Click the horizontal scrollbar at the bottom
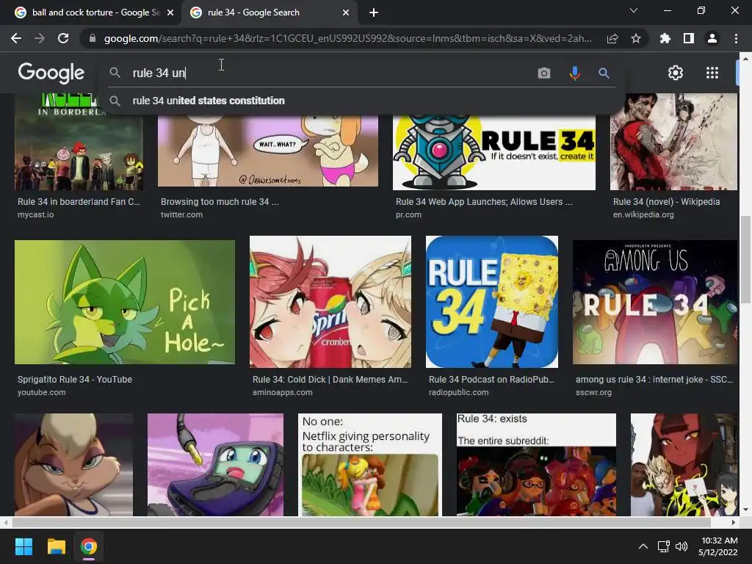752x564 pixels. coord(361,522)
